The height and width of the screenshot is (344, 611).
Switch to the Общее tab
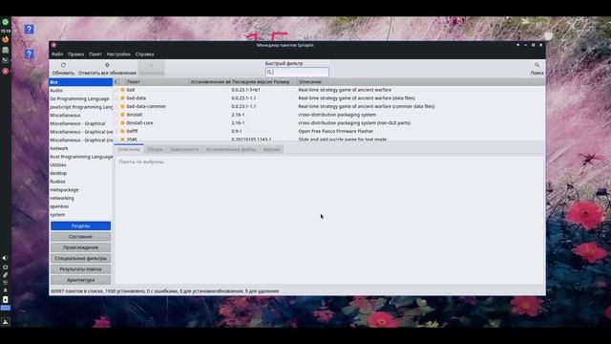click(x=155, y=149)
